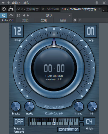Expand the Pitchwheel tab dropdown arrow
This screenshot has width=108, height=134.
coord(100,9)
